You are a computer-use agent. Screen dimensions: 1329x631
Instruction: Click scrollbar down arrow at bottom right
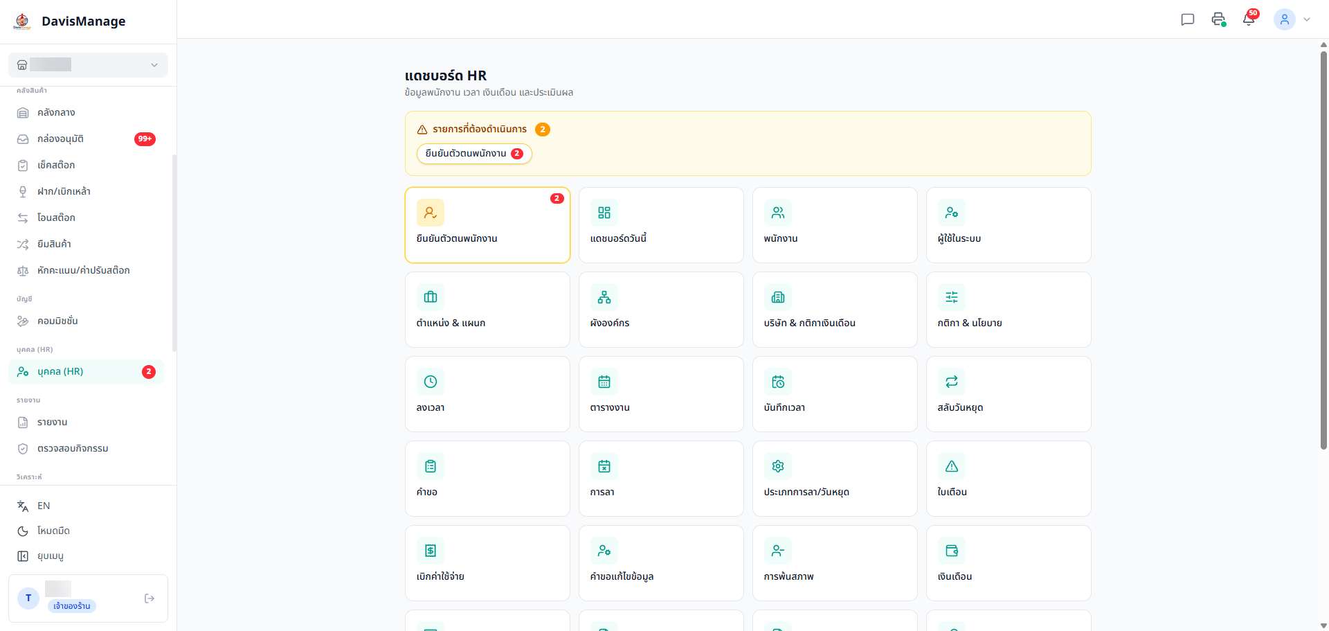click(x=1323, y=625)
